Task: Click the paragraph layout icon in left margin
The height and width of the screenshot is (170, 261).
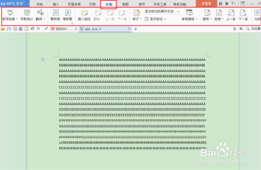Action: tap(43, 59)
